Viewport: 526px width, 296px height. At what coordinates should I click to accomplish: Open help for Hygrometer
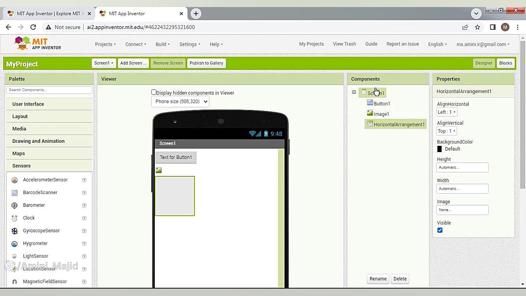coord(84,244)
